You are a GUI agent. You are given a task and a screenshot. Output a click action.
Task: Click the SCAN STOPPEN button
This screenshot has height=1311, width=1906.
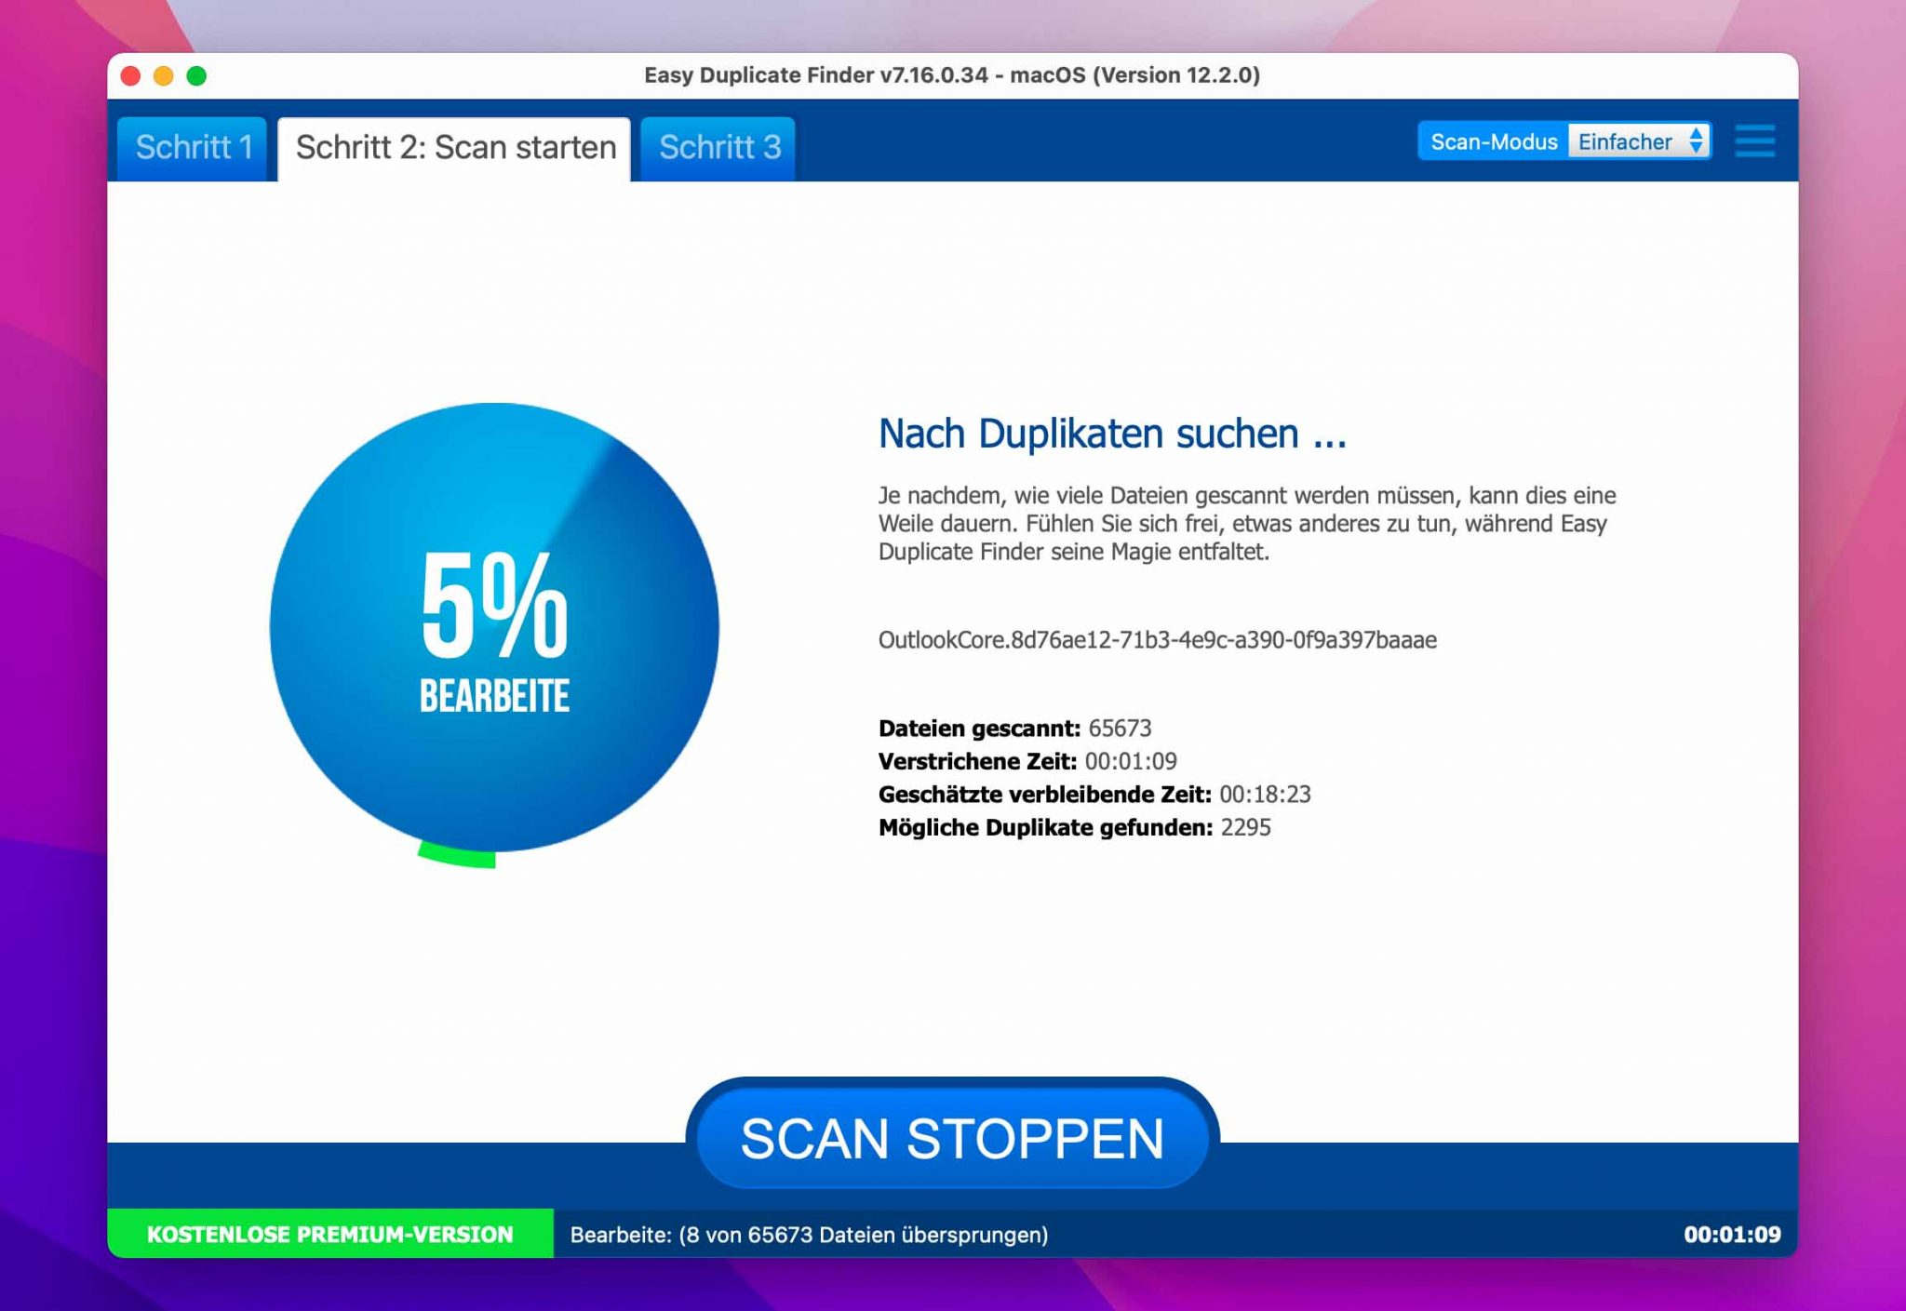(x=952, y=1137)
